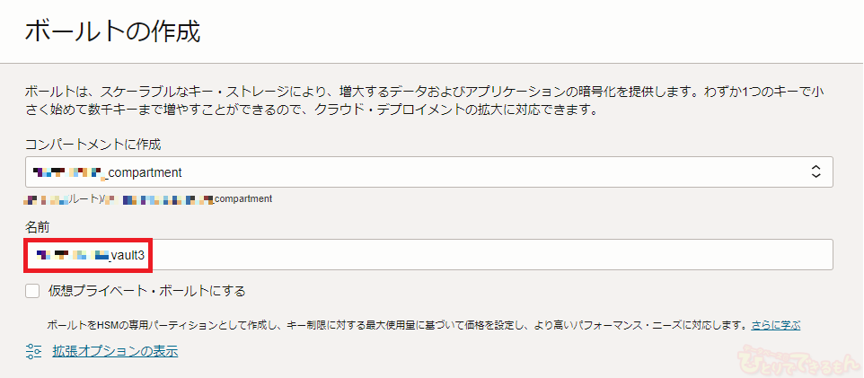Screen dimensions: 864x378
Task: Click the 仮想プライベート・ボールトにする label text
Action: pos(146,291)
